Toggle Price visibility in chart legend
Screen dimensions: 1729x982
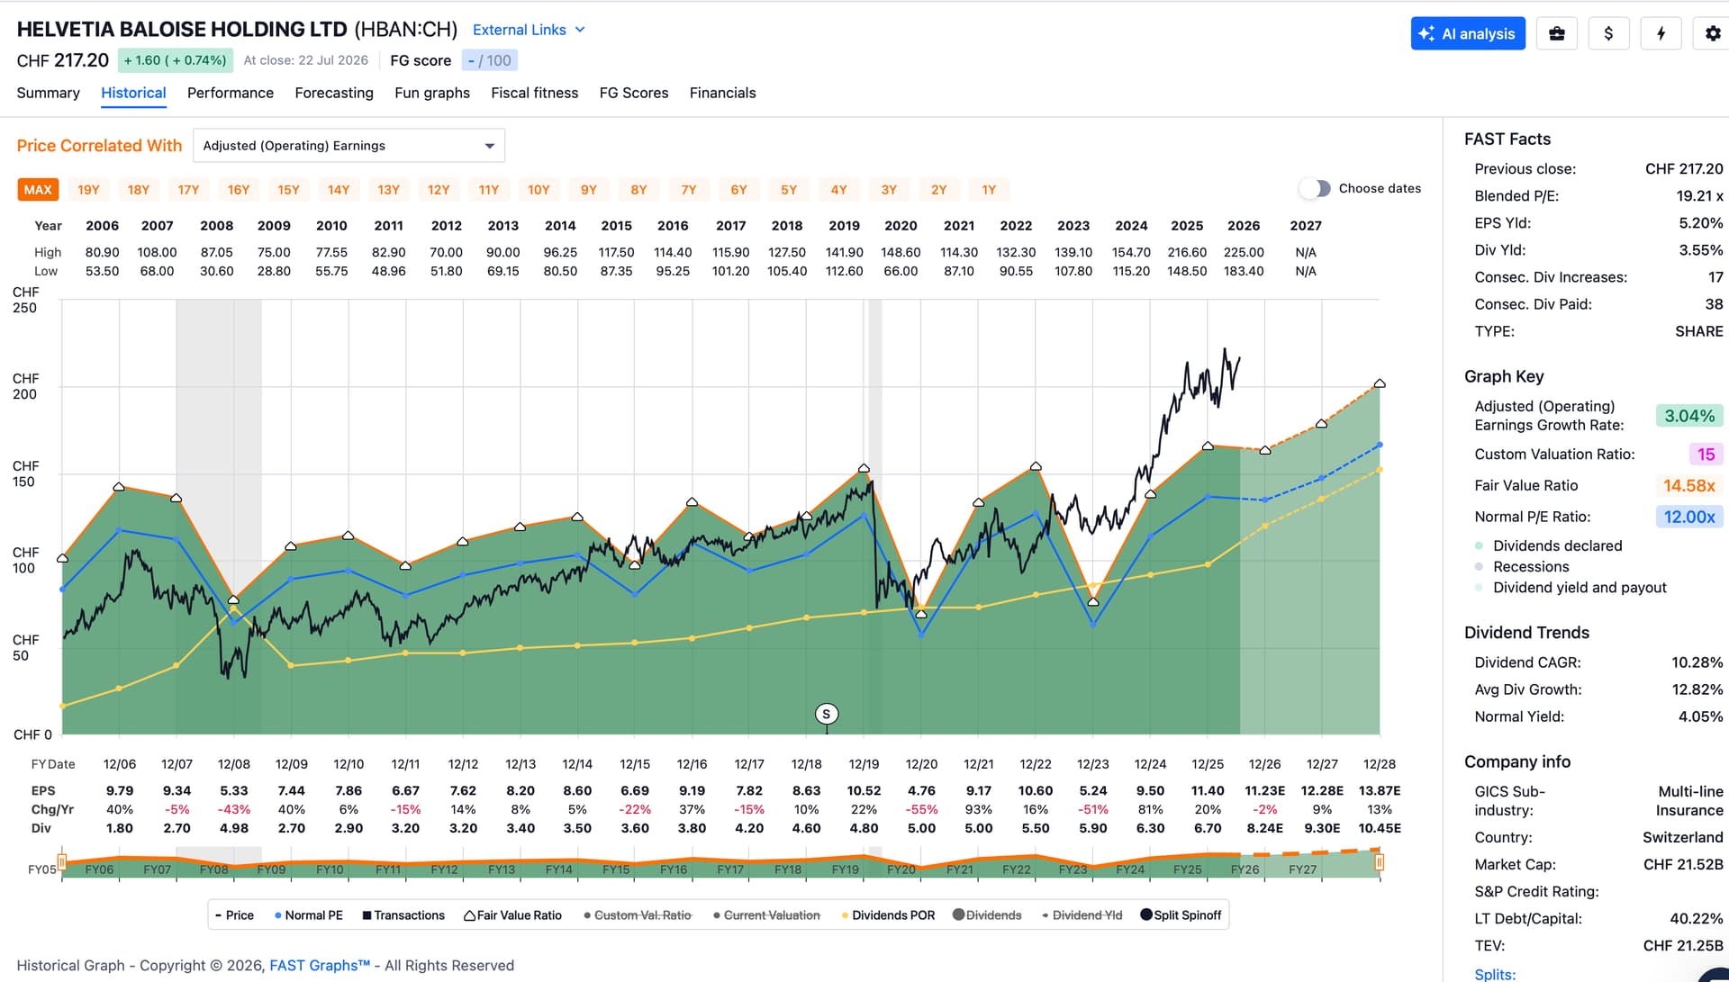(234, 915)
